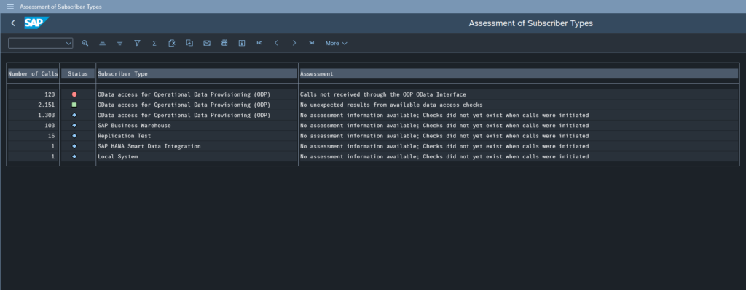Click the Sigma total icon
This screenshot has width=746, height=290.
coord(154,43)
